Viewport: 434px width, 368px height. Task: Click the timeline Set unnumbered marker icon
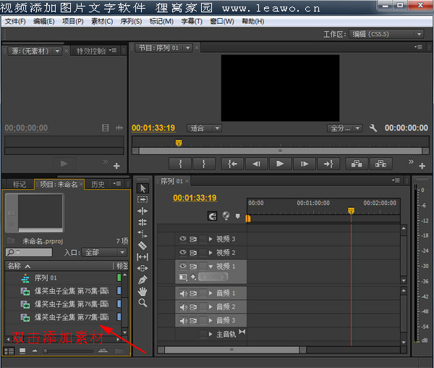tap(237, 216)
